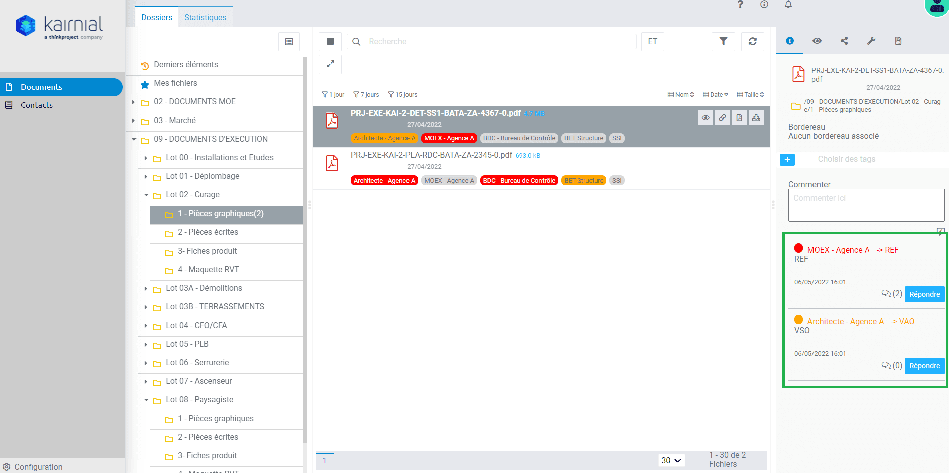The image size is (949, 473).
Task: Go to Contacts in sidebar
Action: pos(36,105)
